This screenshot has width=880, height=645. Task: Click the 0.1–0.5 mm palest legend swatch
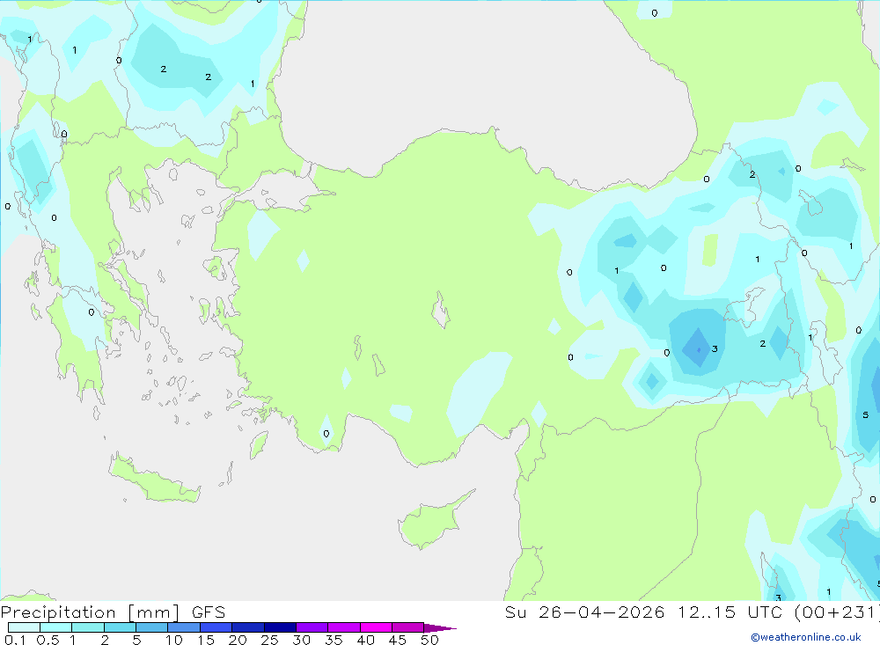(x=24, y=627)
